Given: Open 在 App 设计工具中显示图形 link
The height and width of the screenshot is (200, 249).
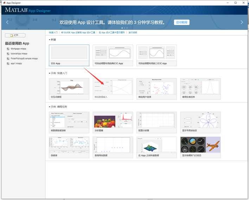Looking at the screenshot, I should pos(112,33).
